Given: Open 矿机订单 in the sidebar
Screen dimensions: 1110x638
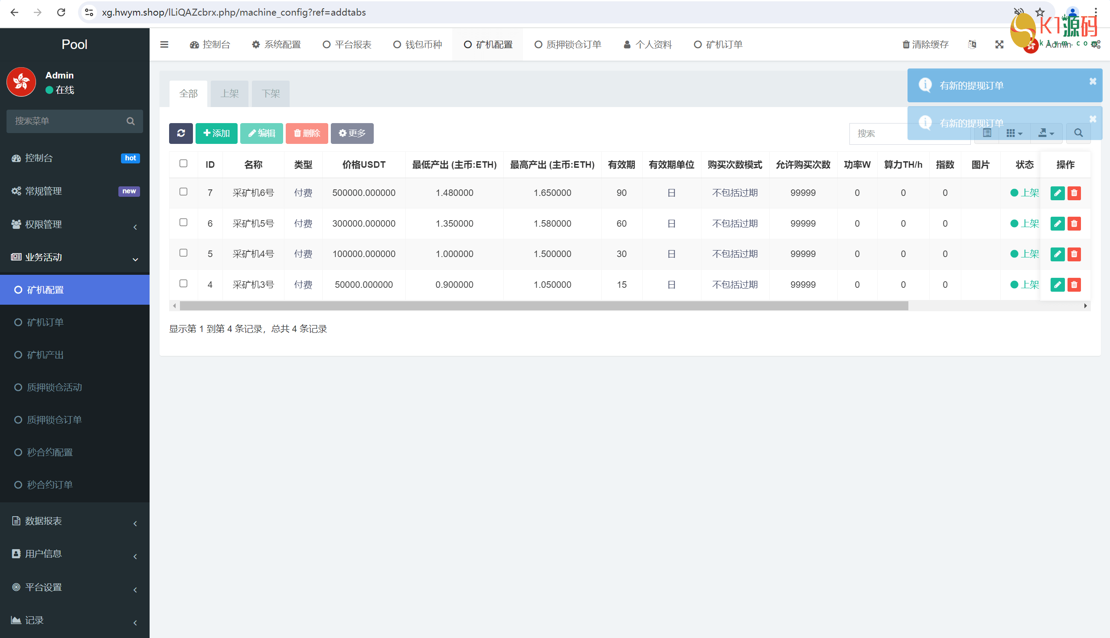Looking at the screenshot, I should click(46, 322).
